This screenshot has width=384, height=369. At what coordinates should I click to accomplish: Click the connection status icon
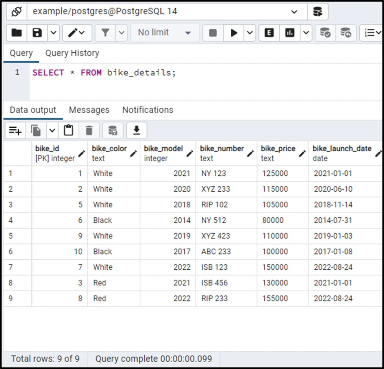[x=16, y=12]
